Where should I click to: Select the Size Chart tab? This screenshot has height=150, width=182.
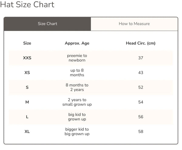click(x=47, y=24)
